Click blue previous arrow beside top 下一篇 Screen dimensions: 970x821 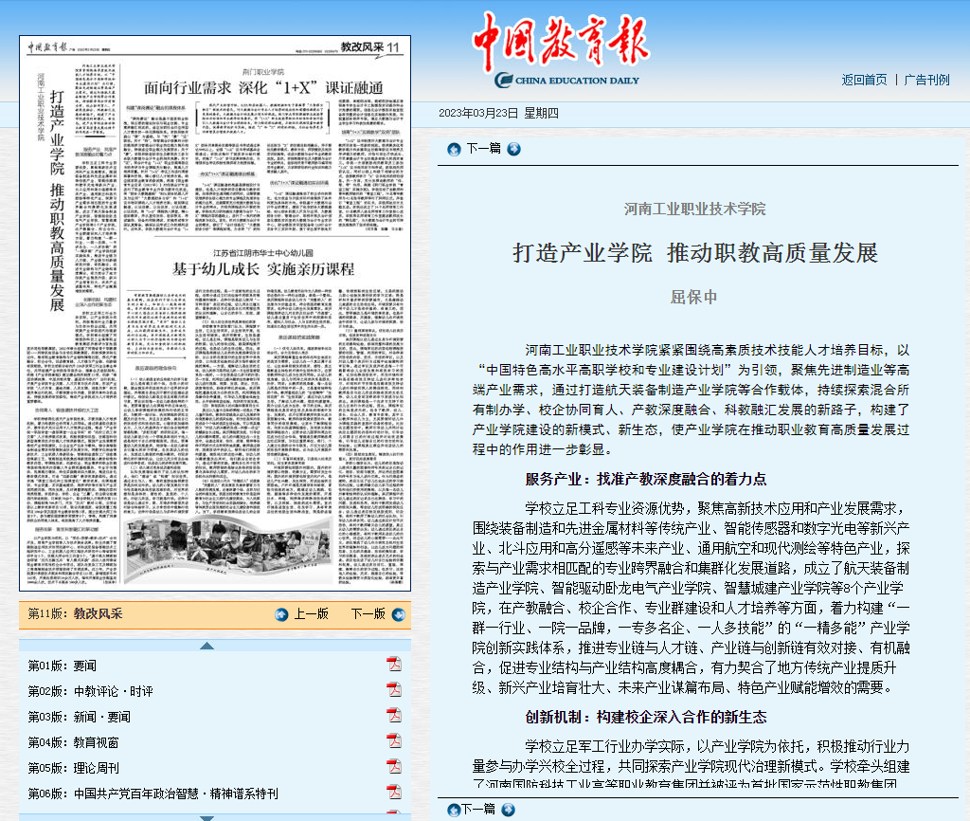coord(454,149)
